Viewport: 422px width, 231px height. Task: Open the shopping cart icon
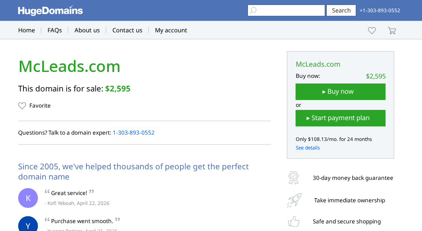392,31
